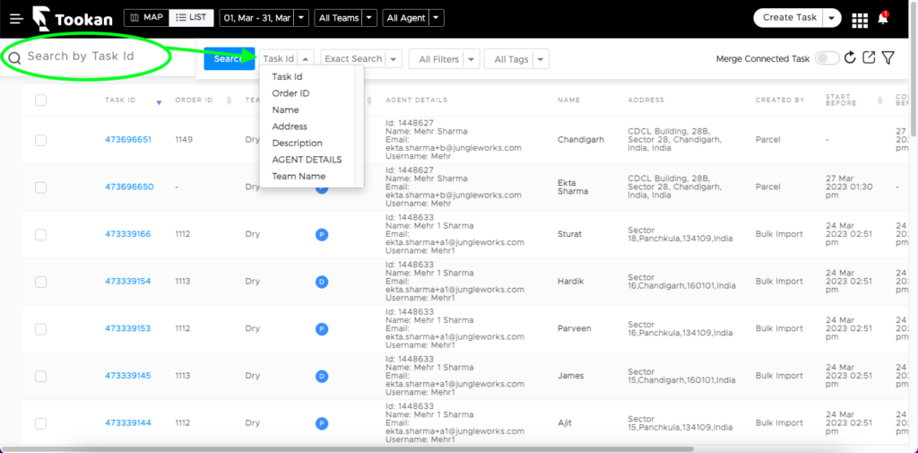Choose Order ID from dropdown list
The height and width of the screenshot is (453, 918).
pos(291,93)
